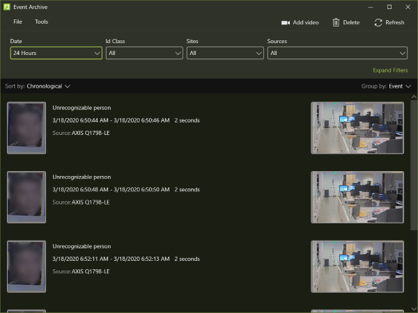The image size is (418, 313).
Task: Select face thumbnail of 6:50:44 AM event
Action: (x=26, y=128)
